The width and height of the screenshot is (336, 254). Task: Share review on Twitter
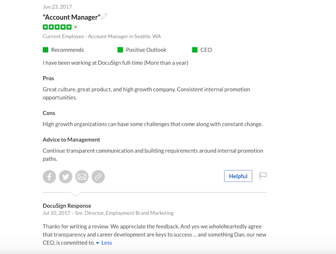click(x=66, y=177)
